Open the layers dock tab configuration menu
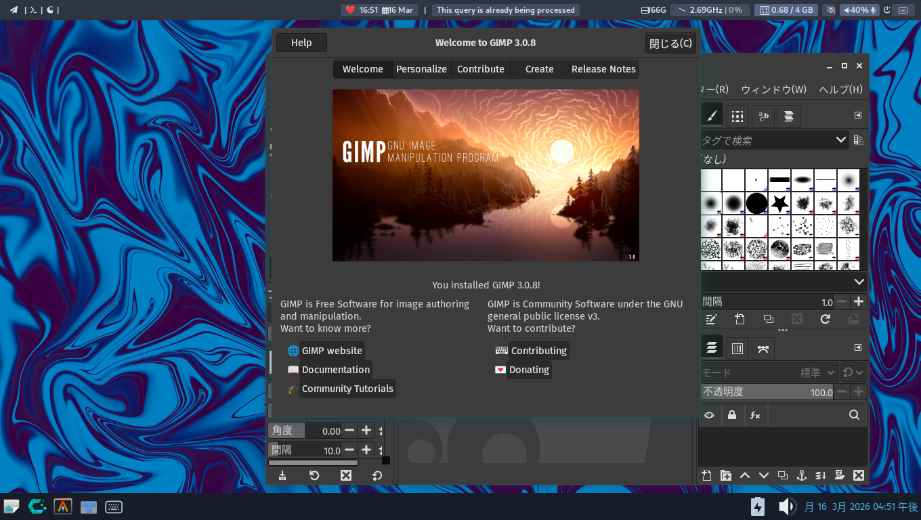 858,347
